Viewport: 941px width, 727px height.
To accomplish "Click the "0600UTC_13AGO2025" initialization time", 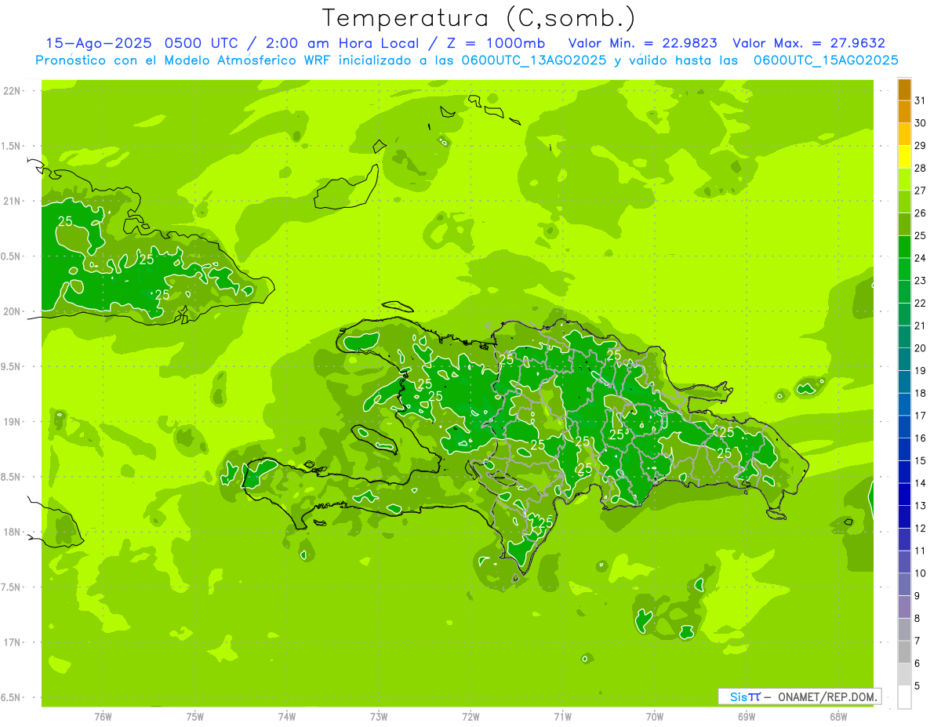I will tap(534, 60).
